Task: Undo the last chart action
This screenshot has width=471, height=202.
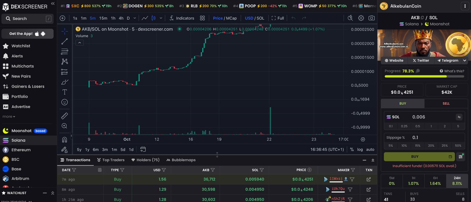Action: (x=293, y=18)
